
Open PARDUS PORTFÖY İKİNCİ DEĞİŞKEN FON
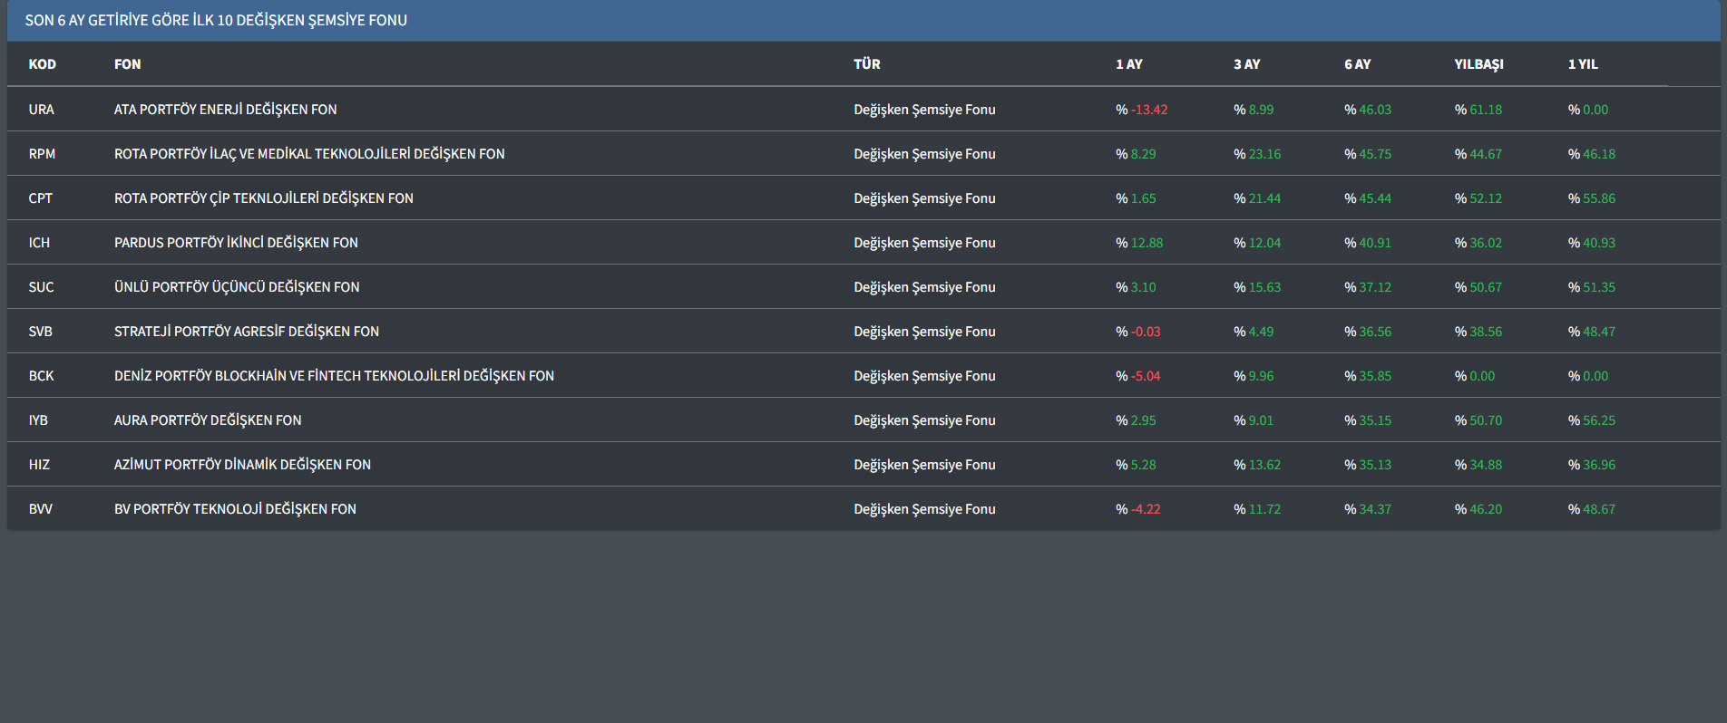point(236,243)
